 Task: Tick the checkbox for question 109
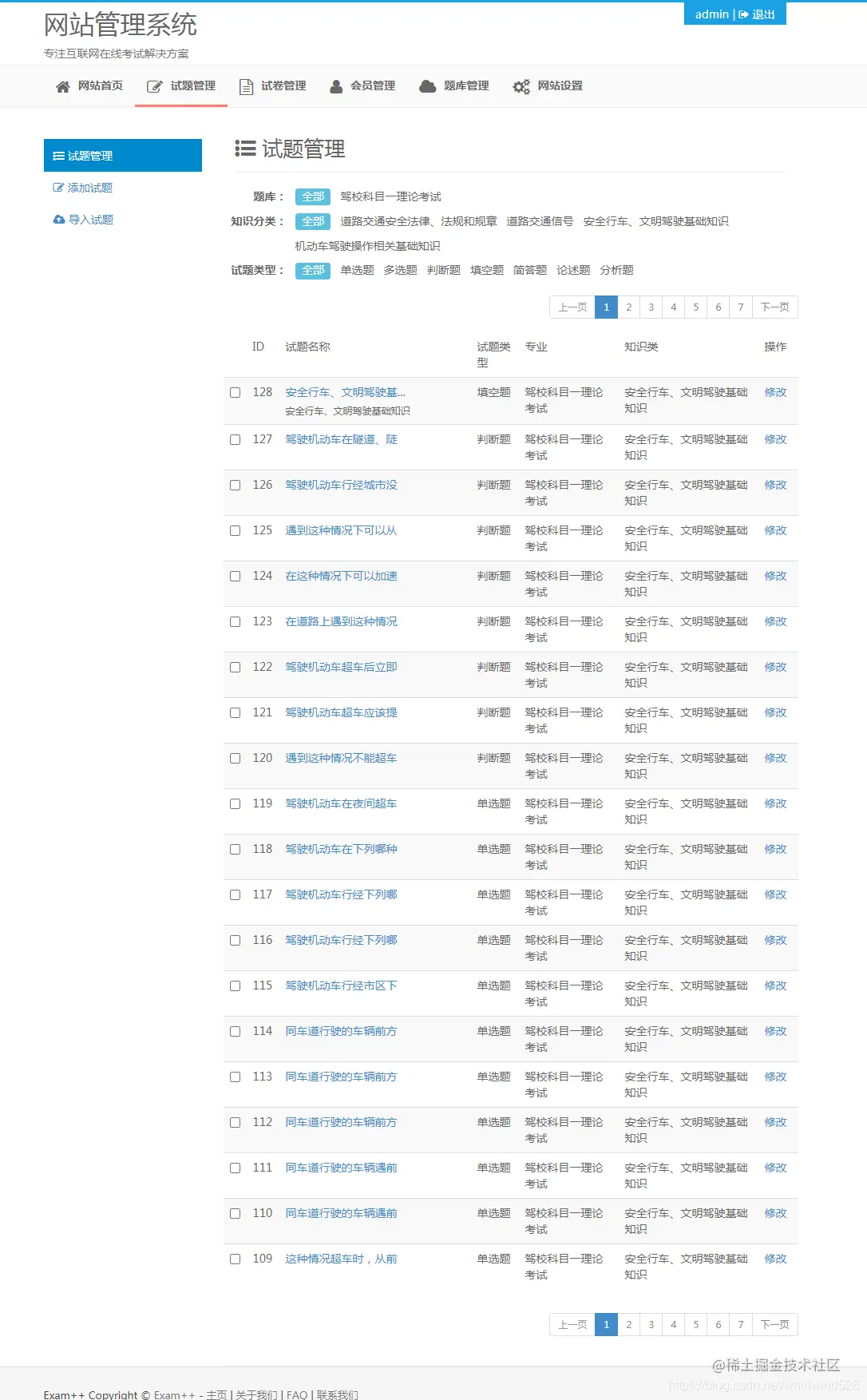[x=236, y=1259]
